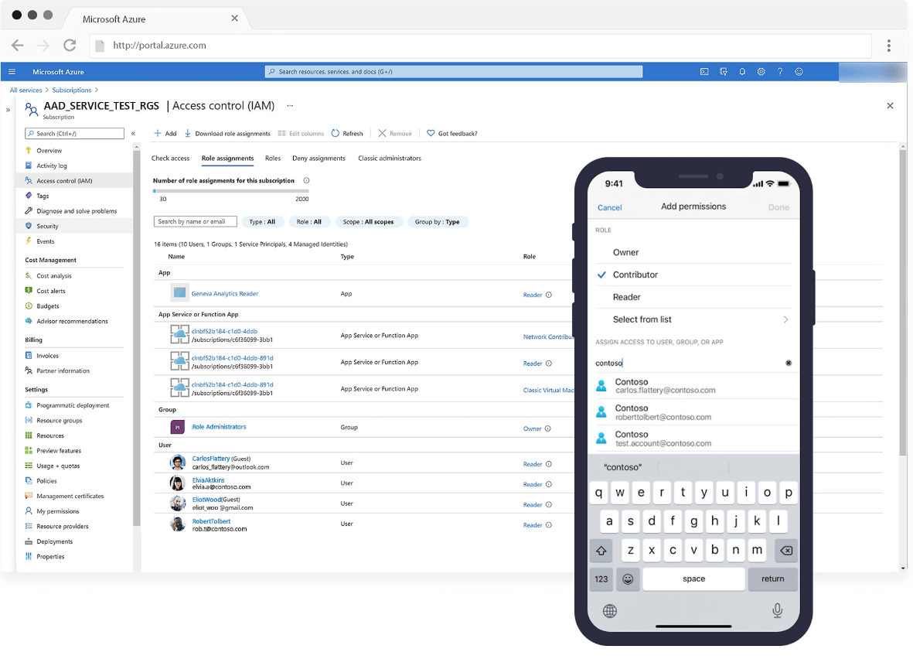Select carlos.flattery@contoso.com result on phone
The height and width of the screenshot is (669, 913).
(693, 386)
